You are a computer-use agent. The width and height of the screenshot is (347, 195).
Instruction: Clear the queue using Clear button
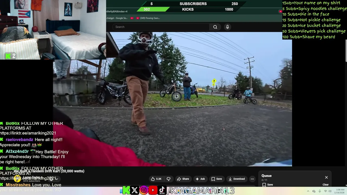[326, 185]
